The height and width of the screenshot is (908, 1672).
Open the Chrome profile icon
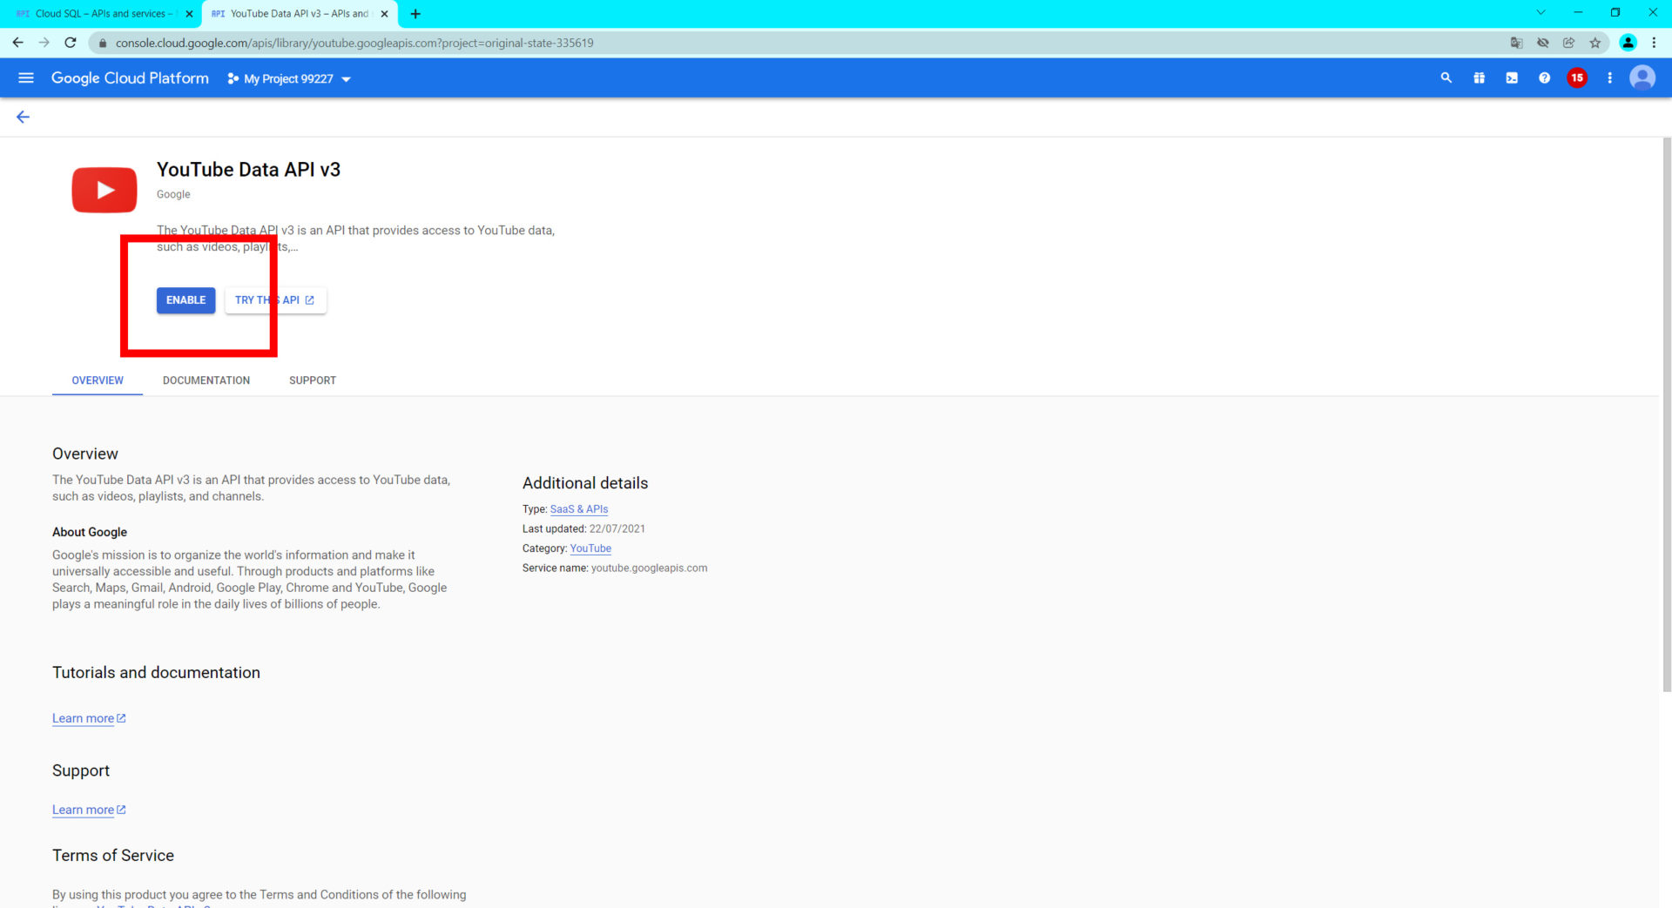[x=1628, y=43]
